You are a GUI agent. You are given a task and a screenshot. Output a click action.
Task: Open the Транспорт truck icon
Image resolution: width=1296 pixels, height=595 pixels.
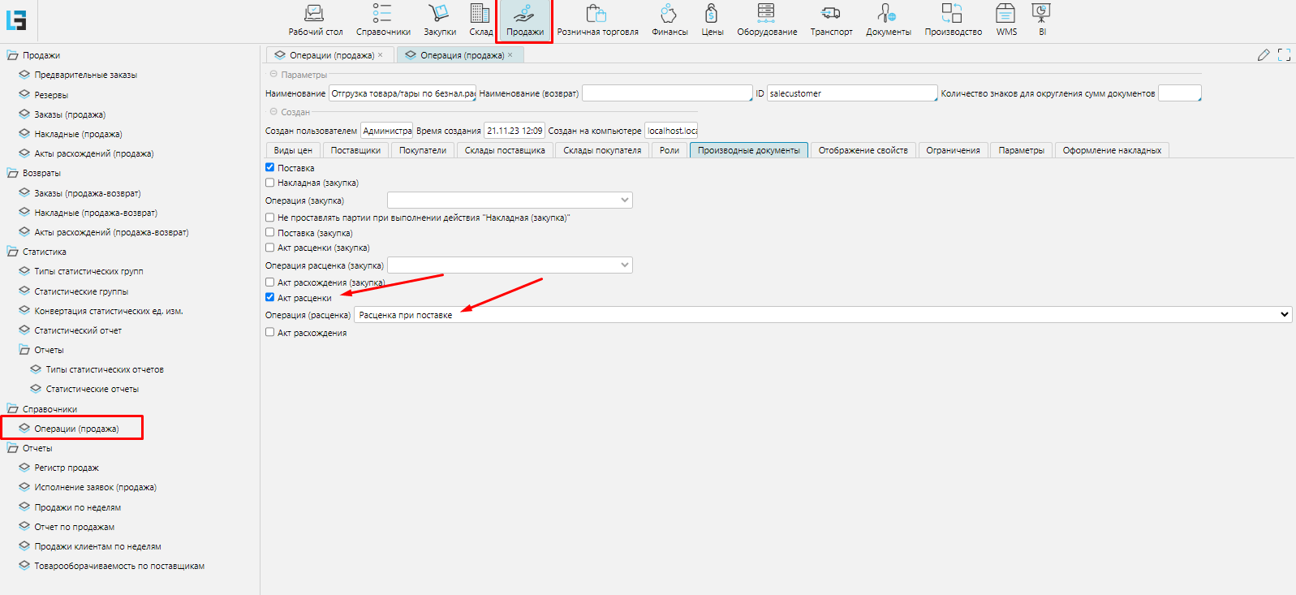pyautogui.click(x=831, y=15)
